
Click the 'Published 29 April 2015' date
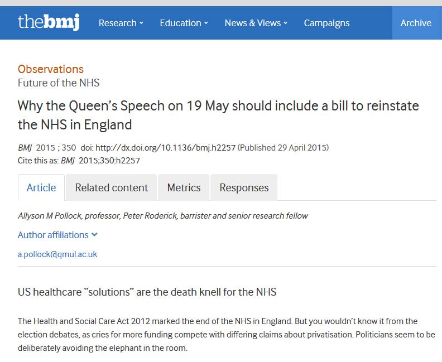tap(284, 148)
